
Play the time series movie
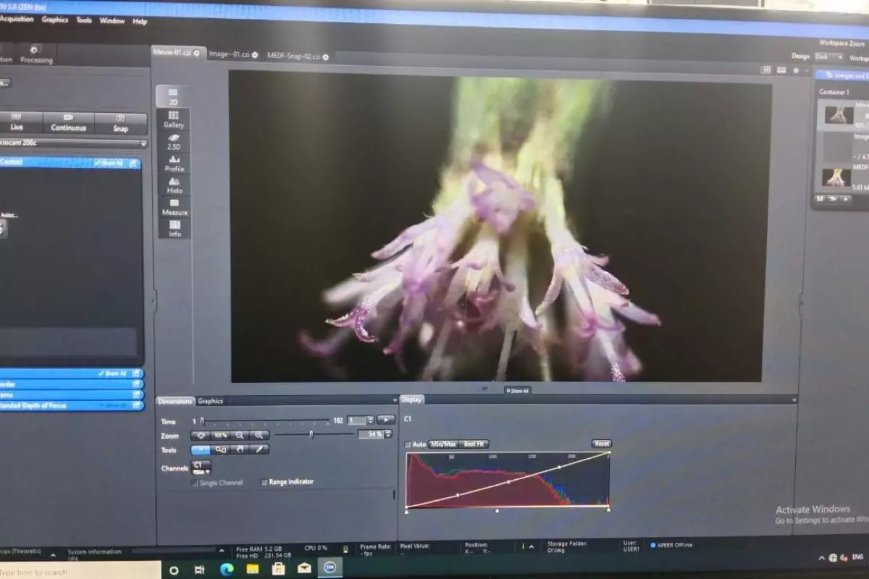(386, 420)
